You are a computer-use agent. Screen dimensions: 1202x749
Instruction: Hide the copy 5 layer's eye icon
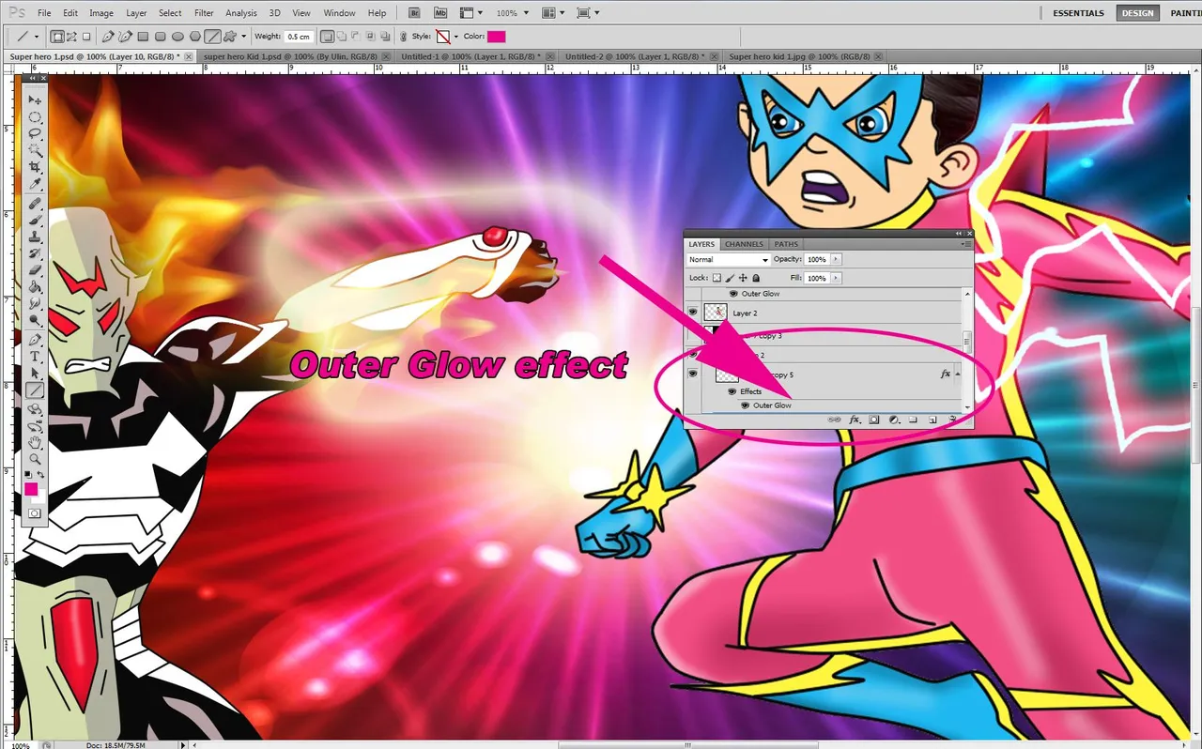point(693,374)
